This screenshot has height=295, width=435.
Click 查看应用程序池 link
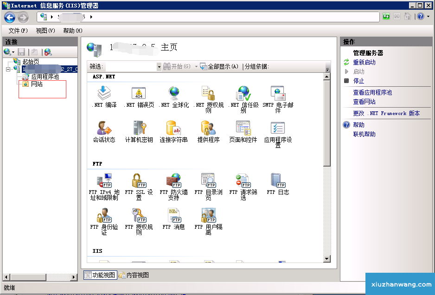372,92
